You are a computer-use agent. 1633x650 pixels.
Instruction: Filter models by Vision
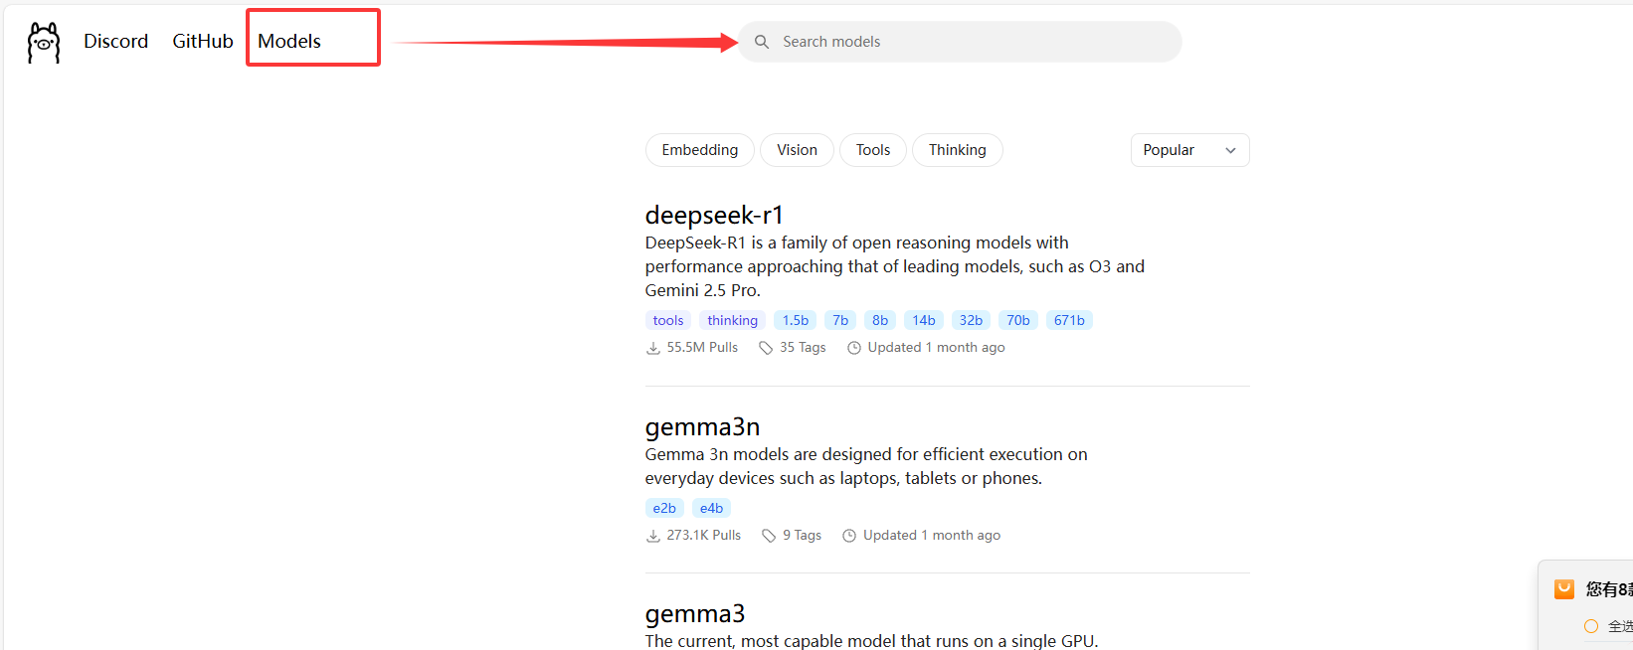pos(797,150)
